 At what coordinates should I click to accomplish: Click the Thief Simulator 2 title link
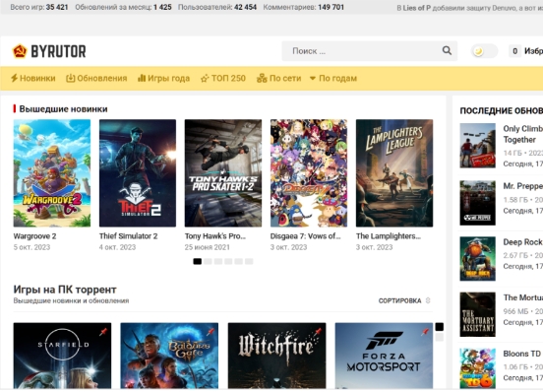(x=129, y=236)
